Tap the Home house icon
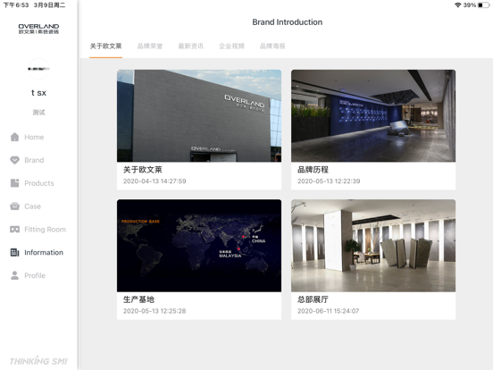 pos(14,137)
